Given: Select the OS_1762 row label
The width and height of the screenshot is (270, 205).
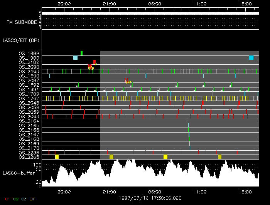Looking at the screenshot, I should tap(29, 98).
